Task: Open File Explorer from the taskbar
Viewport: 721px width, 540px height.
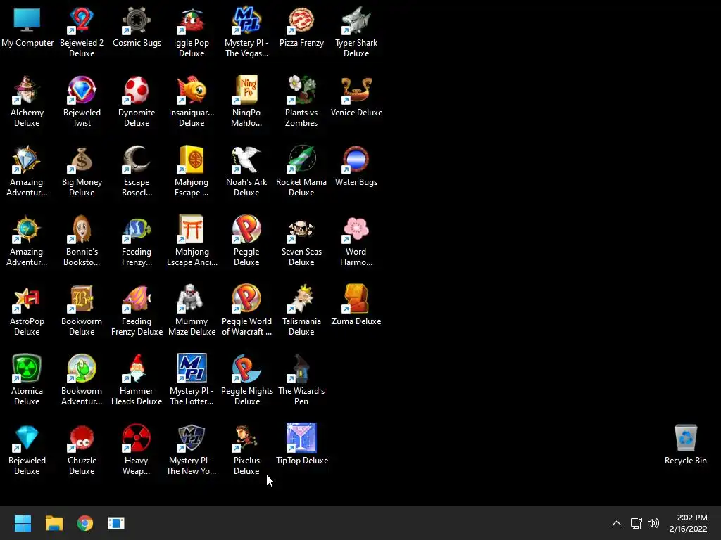Action: [x=54, y=523]
